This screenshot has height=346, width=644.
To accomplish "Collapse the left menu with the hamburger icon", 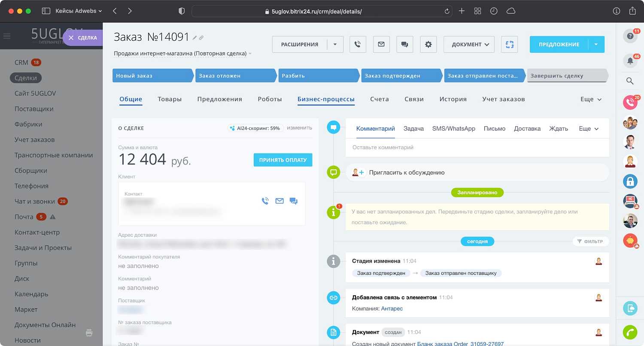I will 7,36.
